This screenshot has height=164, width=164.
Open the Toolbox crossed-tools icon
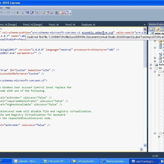pos(52,13)
